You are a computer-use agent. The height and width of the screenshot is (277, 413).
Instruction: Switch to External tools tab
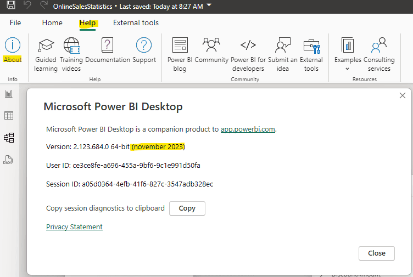click(136, 22)
